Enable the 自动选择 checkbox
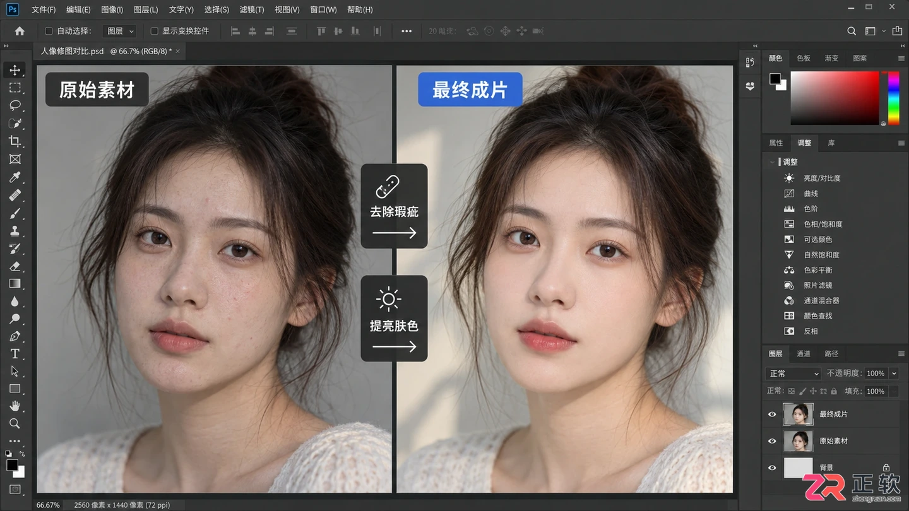Viewport: 909px width, 511px height. (x=49, y=31)
